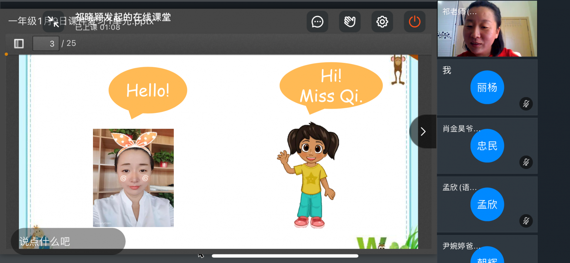Click the white home indicator bar
This screenshot has height=263, width=570.
285,256
